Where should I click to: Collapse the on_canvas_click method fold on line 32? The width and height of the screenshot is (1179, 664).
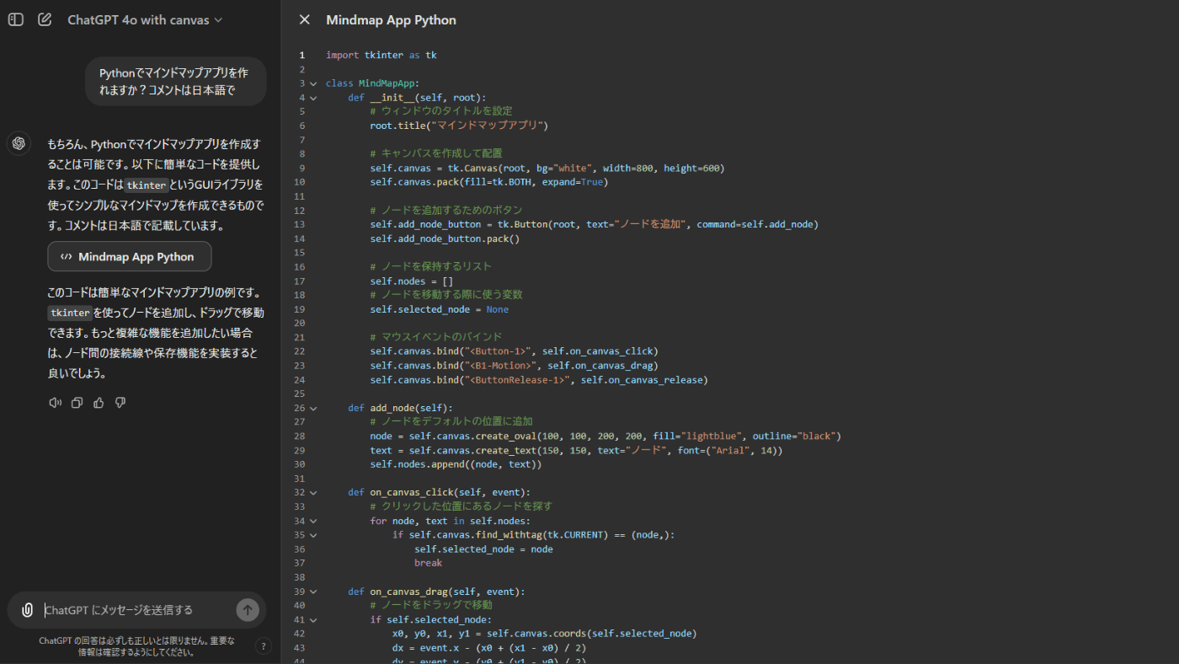click(313, 492)
